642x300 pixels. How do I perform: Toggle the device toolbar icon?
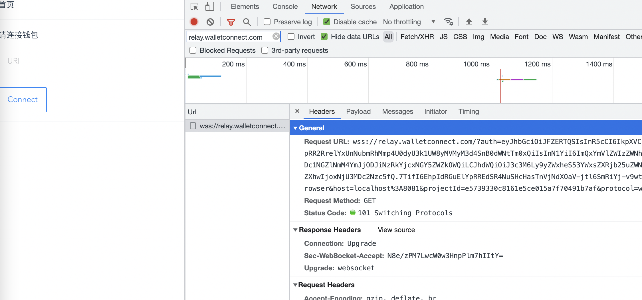coord(209,7)
